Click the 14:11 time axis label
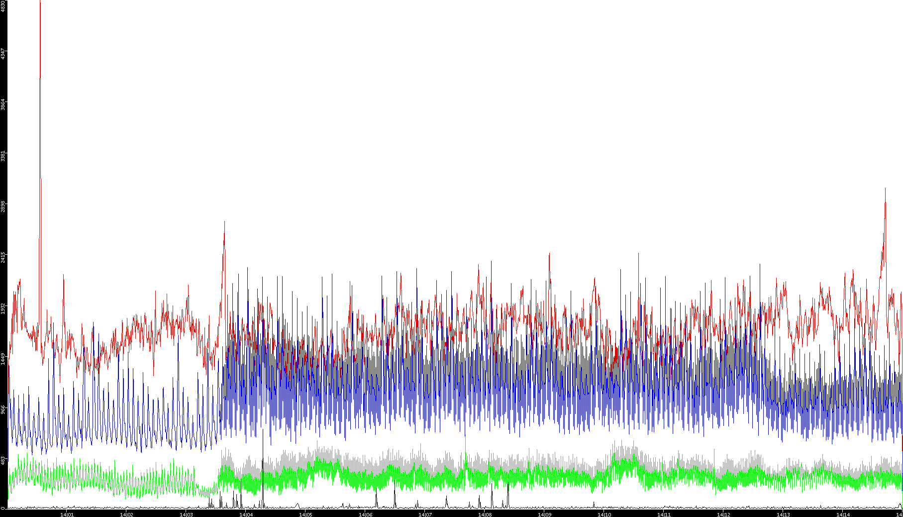This screenshot has height=517, width=903. [664, 515]
